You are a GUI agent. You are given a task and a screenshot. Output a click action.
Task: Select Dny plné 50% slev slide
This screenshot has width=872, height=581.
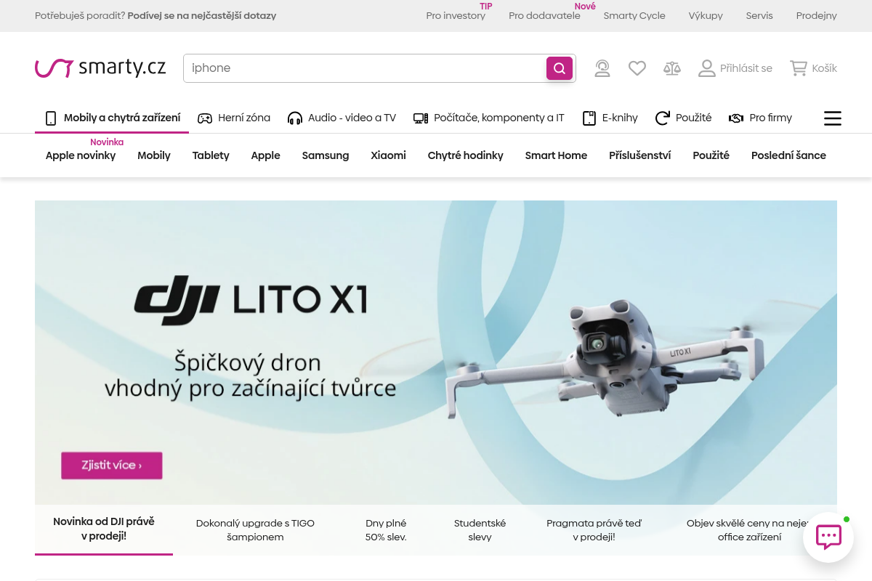pyautogui.click(x=386, y=530)
